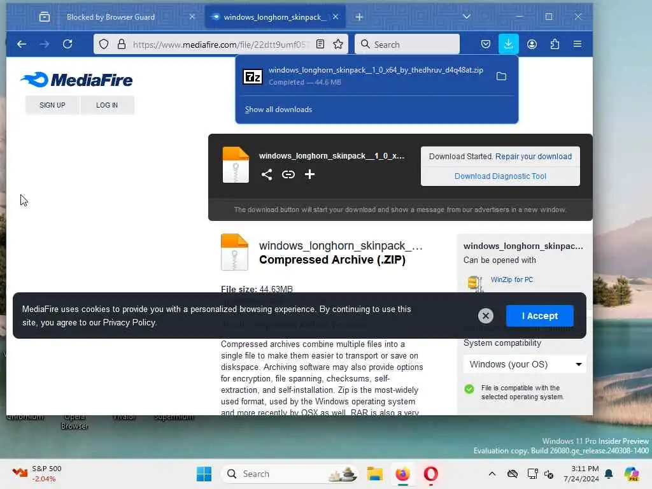Click Repair your download link
The height and width of the screenshot is (489, 652).
533,157
